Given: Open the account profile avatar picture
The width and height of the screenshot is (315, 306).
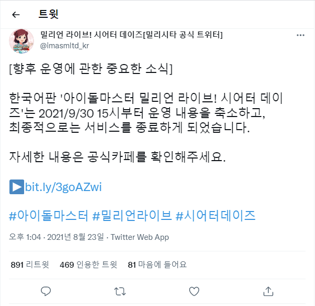Looking at the screenshot, I should (21, 41).
